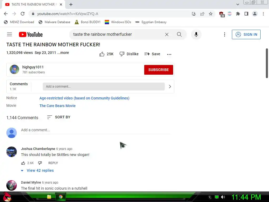Screen dimensions: 269x202
Task: Click the browser forward arrow
Action: click(x=14, y=14)
